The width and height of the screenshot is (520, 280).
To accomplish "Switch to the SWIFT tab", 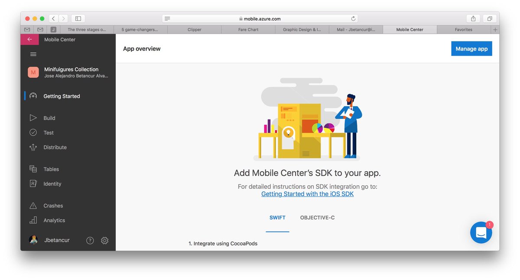I will (277, 218).
